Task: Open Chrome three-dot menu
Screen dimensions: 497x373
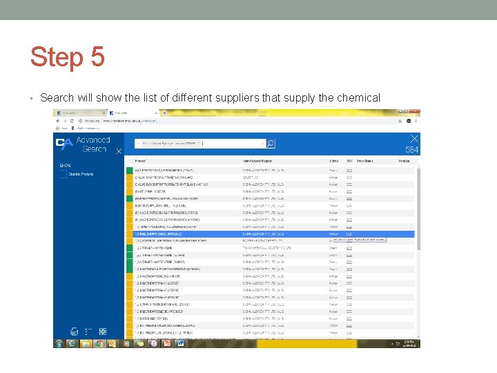Action: point(416,121)
